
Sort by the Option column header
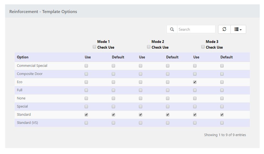pos(23,57)
